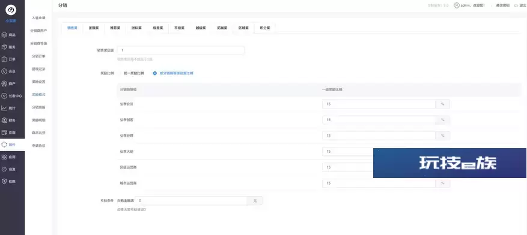Click the 城市运营商 level name
Screen dimensions: 527x235
click(128, 183)
